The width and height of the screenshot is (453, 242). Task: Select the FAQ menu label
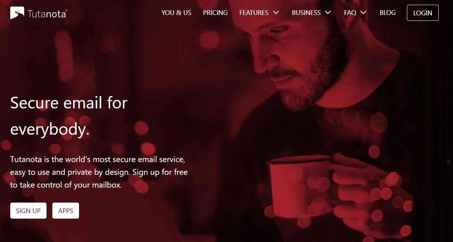[x=350, y=13]
